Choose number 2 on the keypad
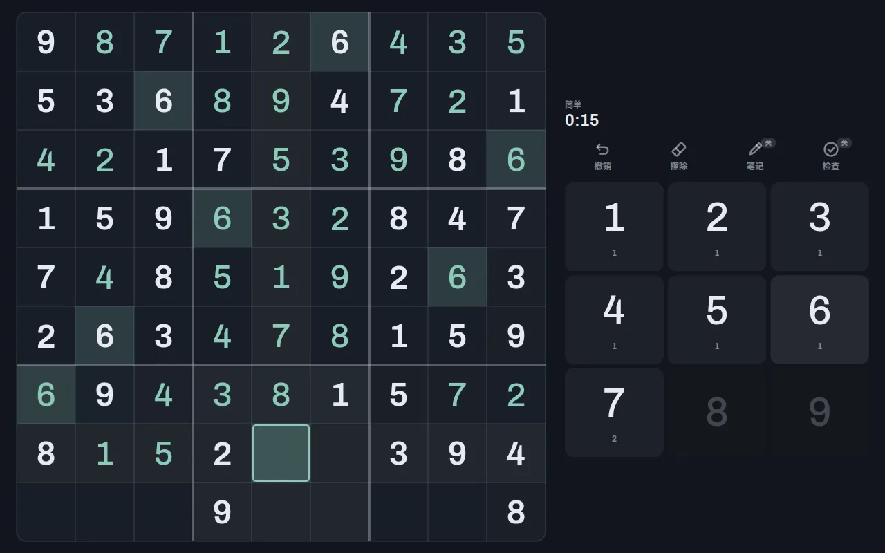885x553 pixels. click(717, 227)
